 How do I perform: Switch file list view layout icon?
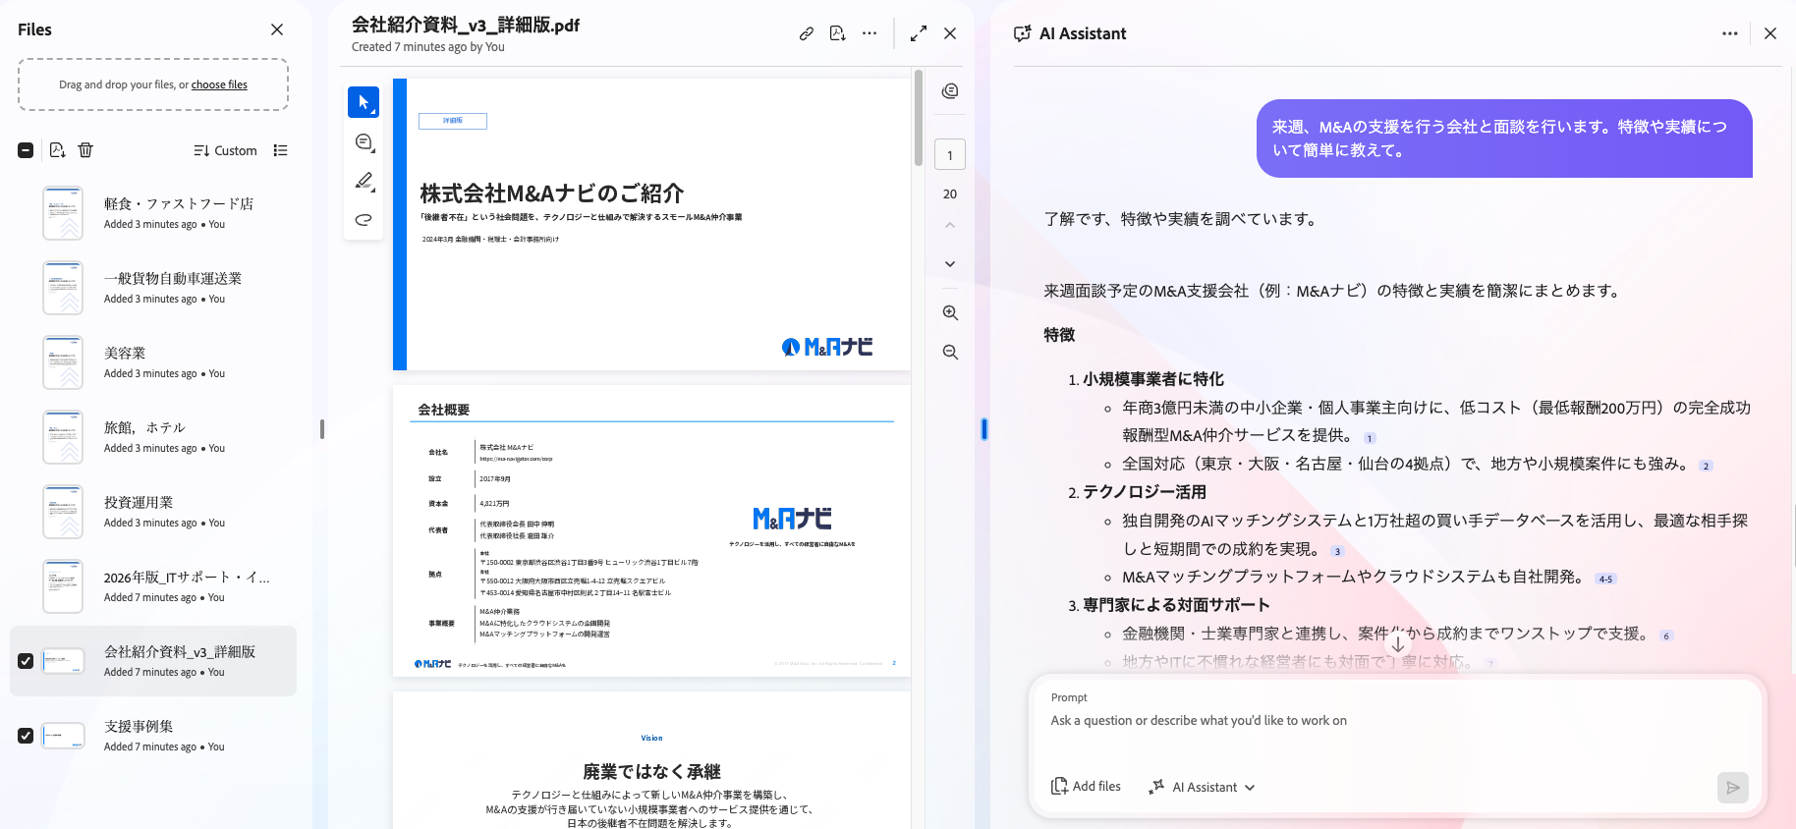(281, 150)
